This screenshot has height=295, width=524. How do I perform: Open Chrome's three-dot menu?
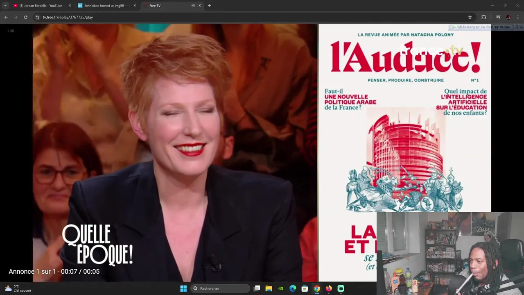point(518,17)
